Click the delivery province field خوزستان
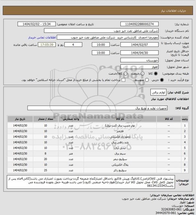This screenshot has height=215, width=196. point(140,60)
